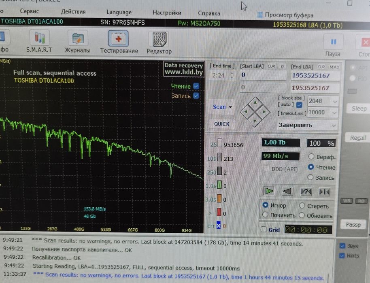Open the Редактор hex editor icon
Image resolution: width=370 pixels, height=283 pixels.
pyautogui.click(x=159, y=39)
